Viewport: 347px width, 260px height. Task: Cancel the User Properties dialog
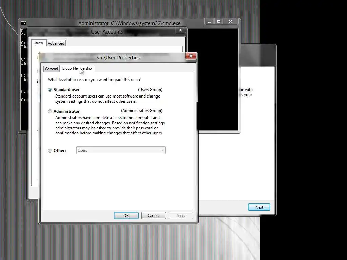point(154,216)
